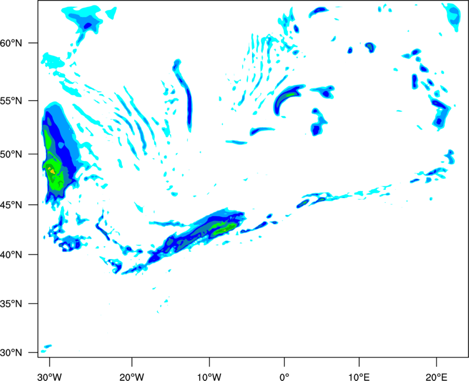Image resolution: width=469 pixels, height=381 pixels.
Task: Click the 20°W longitude axis label
Action: (131, 377)
